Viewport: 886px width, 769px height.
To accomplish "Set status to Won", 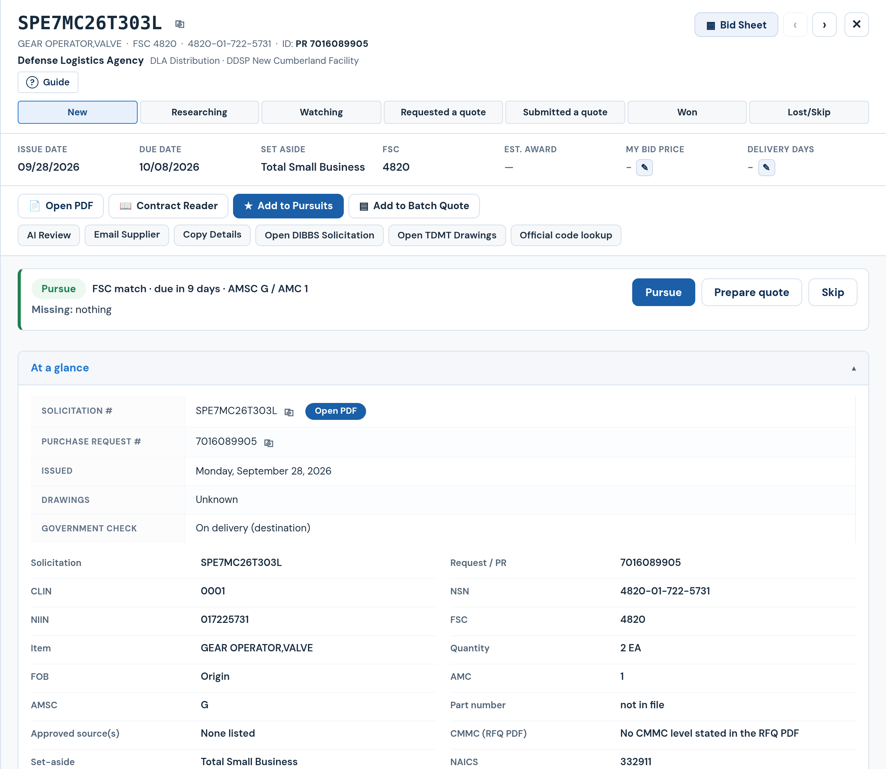I will click(x=687, y=112).
